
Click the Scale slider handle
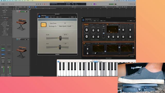coord(60,38)
